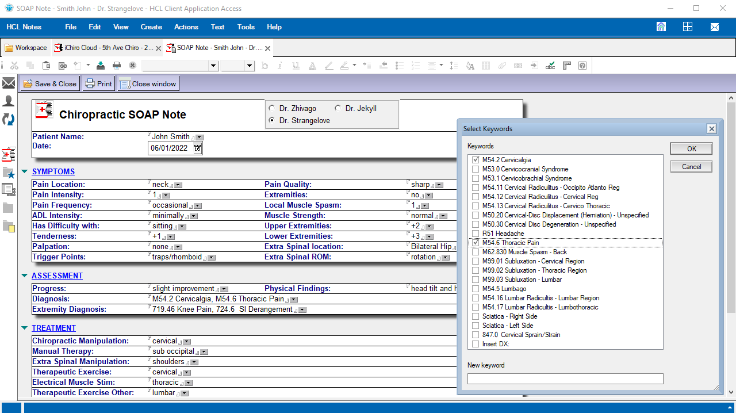Check the M54.5 Lumbago keyword
Screen dimensions: 736x413
click(x=476, y=289)
